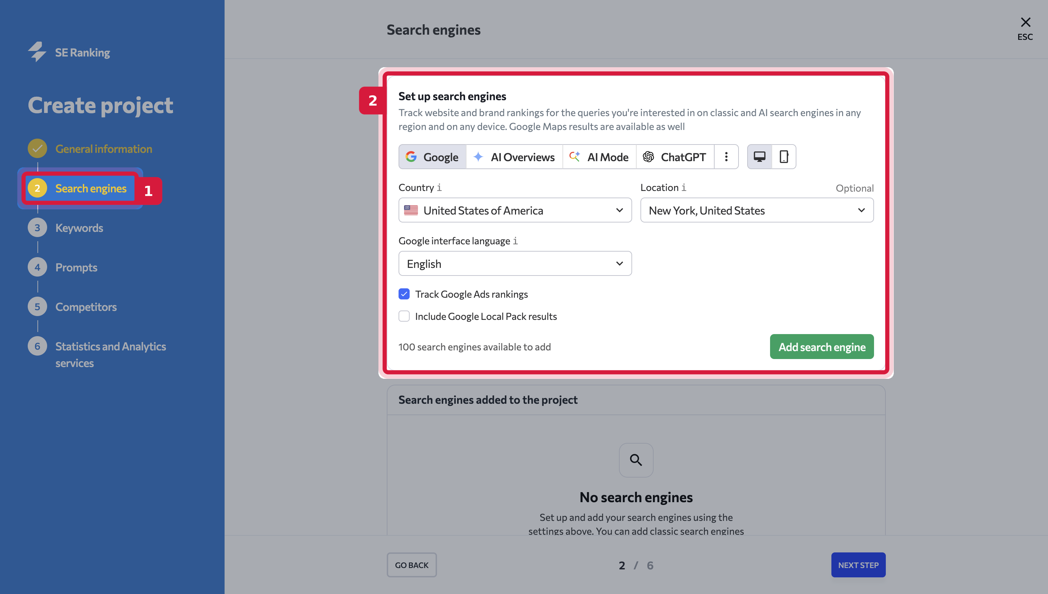Screen dimensions: 1048x594
Task: Click the Add search engine button
Action: tap(822, 347)
